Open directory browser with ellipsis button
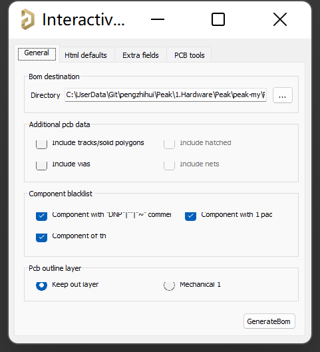 pyautogui.click(x=283, y=95)
